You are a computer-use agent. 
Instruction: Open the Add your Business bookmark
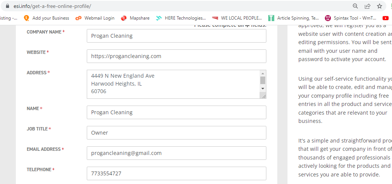(x=46, y=18)
